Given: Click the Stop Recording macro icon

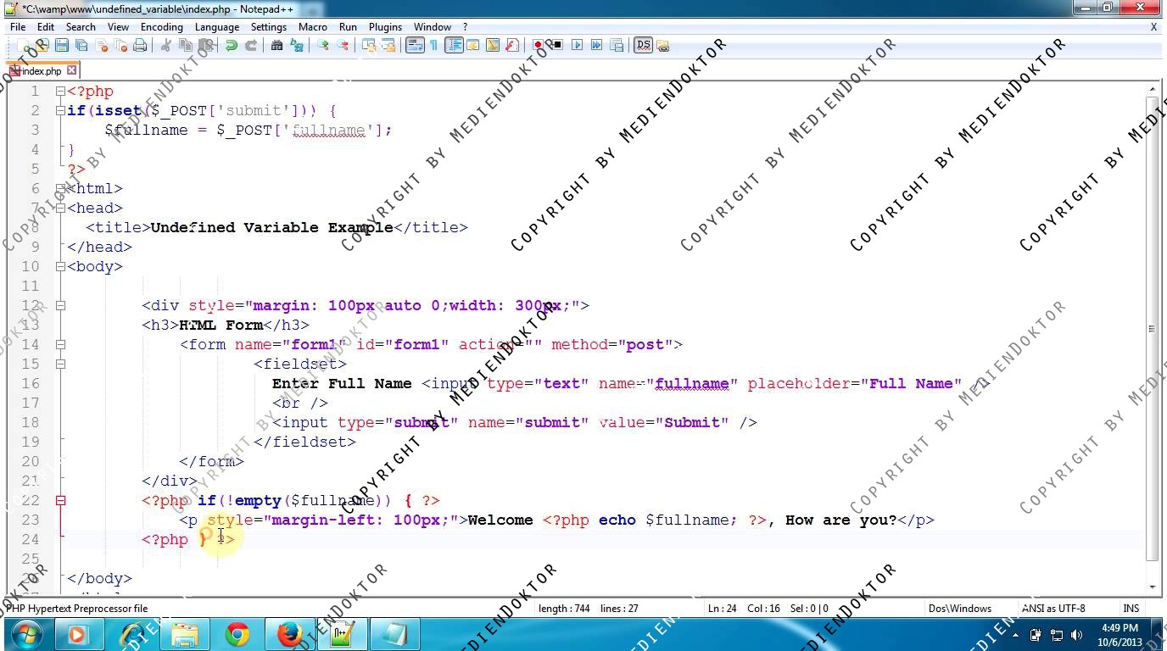Looking at the screenshot, I should coord(556,45).
